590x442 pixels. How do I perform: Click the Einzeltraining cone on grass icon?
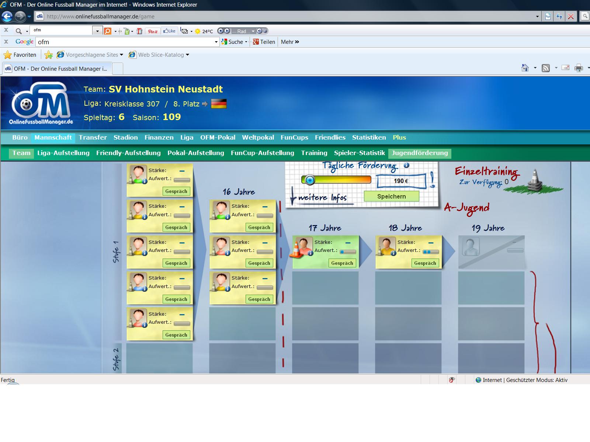pos(535,181)
